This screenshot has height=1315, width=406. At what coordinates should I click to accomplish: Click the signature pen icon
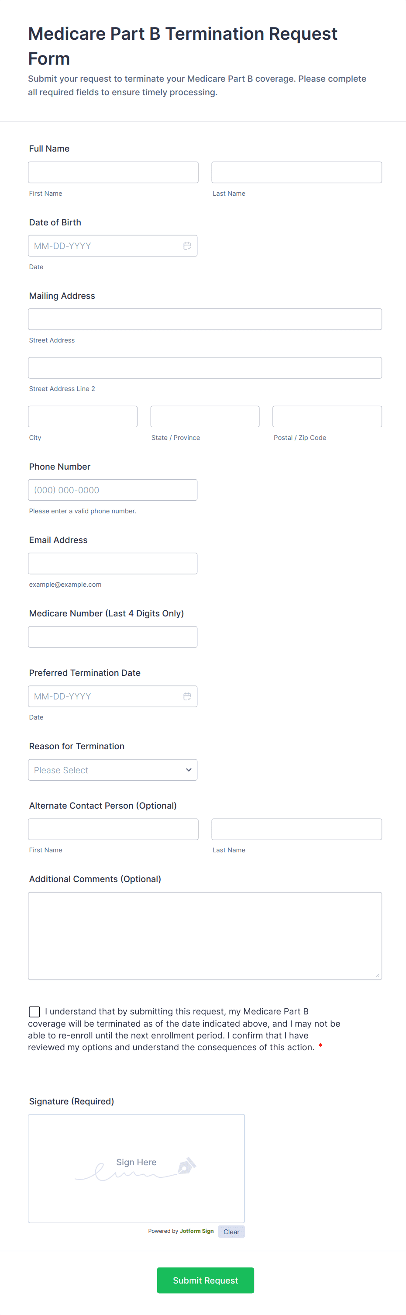tap(187, 1166)
